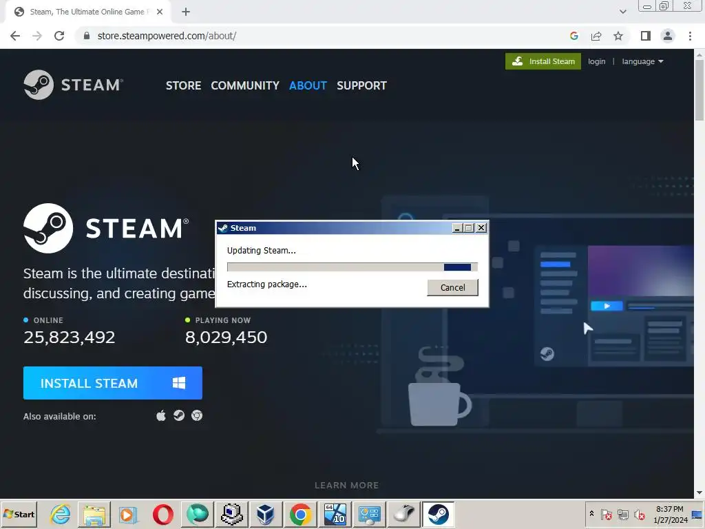Screen dimensions: 705x529
Task: Click the scrollbar down arrow
Action: (x=699, y=493)
